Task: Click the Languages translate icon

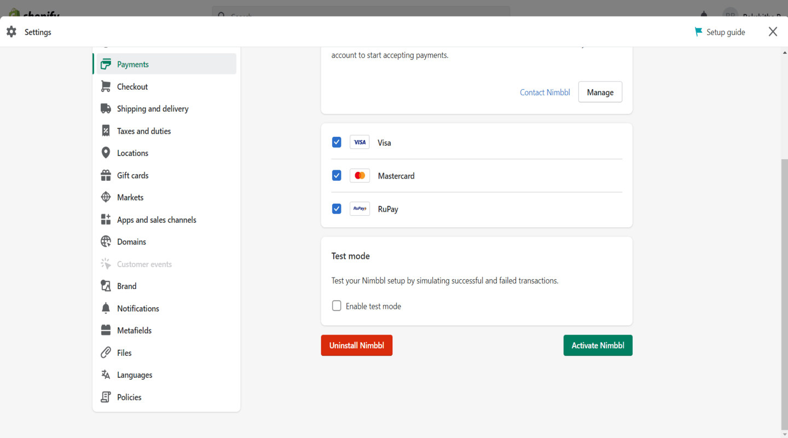Action: pyautogui.click(x=106, y=374)
